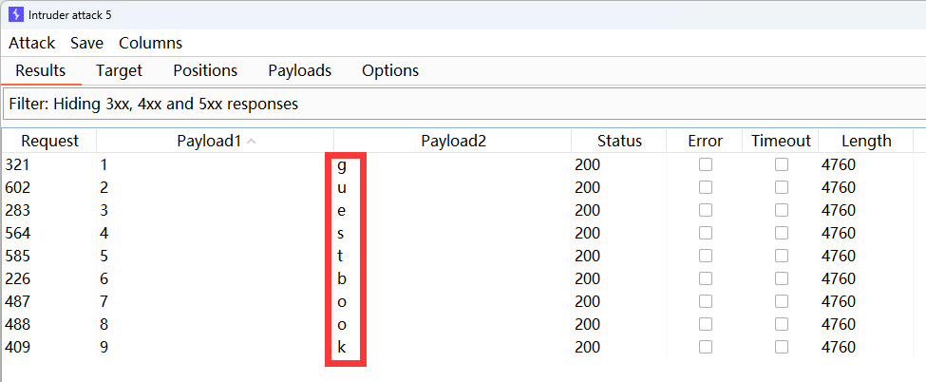926x382 pixels.
Task: Switch to the Payloads tab
Action: 299,70
